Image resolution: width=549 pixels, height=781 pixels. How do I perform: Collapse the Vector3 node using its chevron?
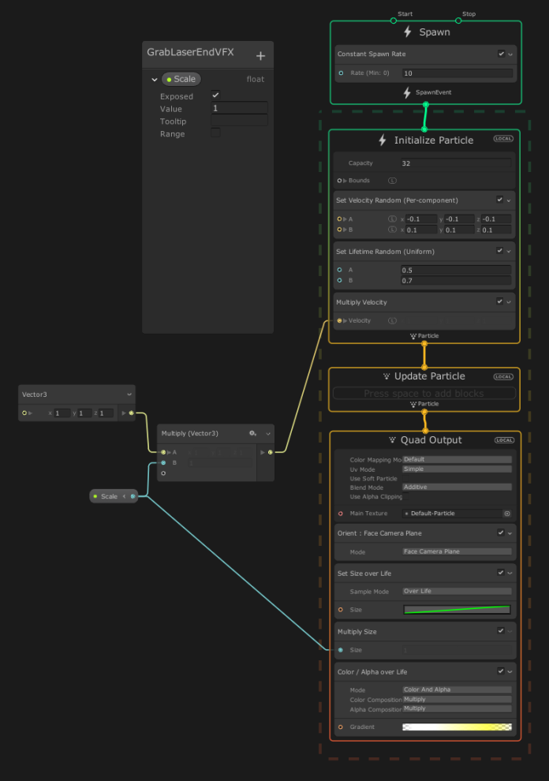pyautogui.click(x=129, y=394)
